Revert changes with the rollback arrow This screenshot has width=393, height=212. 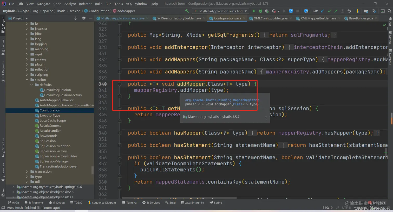pos(349,11)
